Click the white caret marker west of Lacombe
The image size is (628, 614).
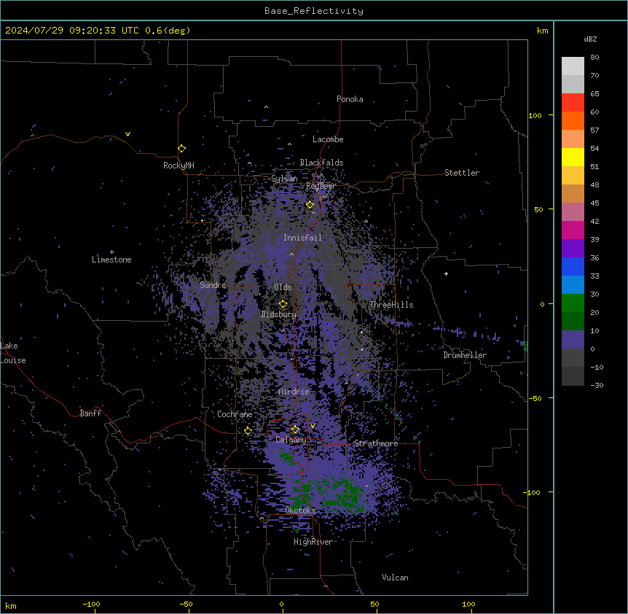coord(289,144)
